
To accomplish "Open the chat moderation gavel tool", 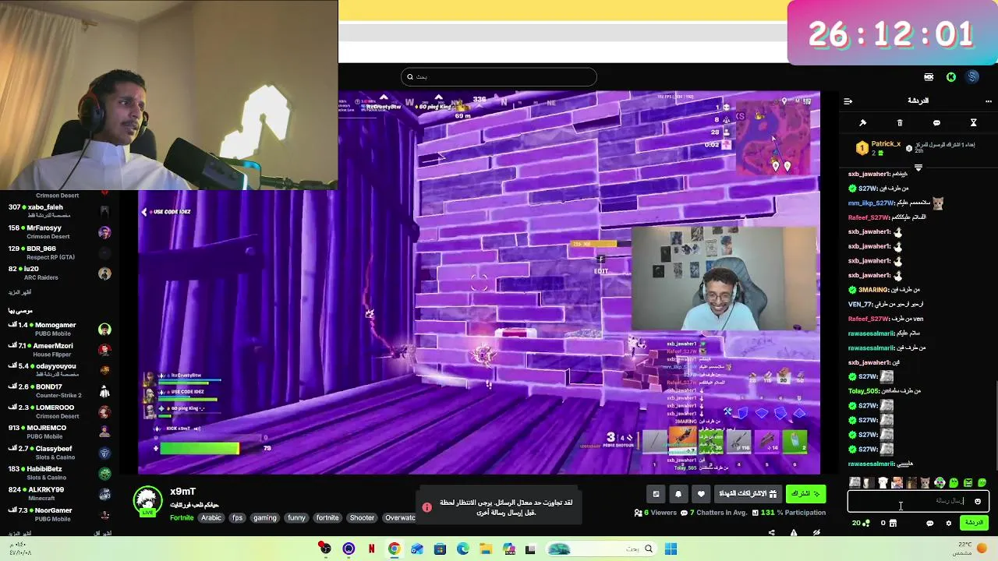I will (x=862, y=123).
